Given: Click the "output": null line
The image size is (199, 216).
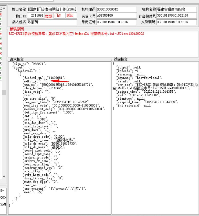Looking at the screenshot, I should pos(129,67).
